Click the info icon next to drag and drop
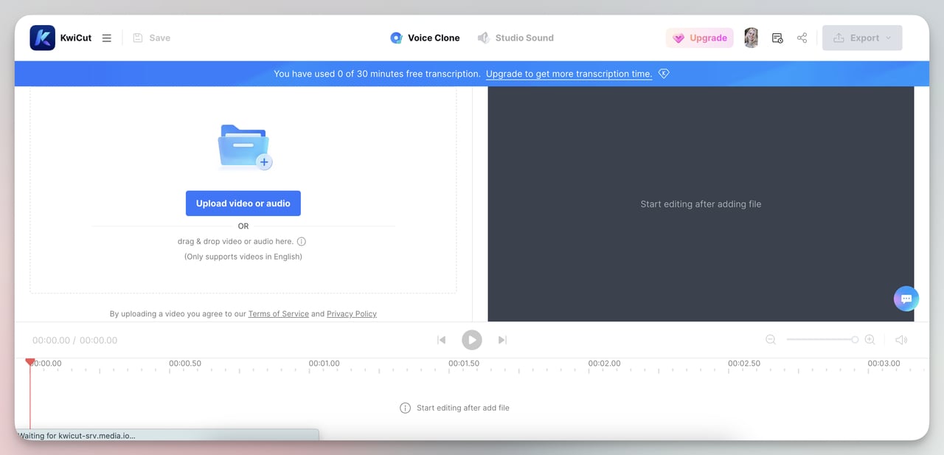The width and height of the screenshot is (944, 455). (302, 241)
